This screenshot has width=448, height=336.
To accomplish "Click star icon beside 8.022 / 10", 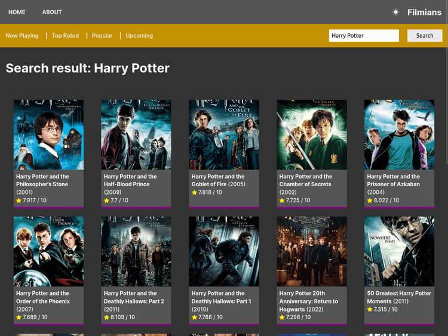I will coord(370,201).
